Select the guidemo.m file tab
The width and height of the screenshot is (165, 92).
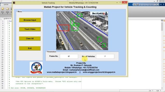7,19
